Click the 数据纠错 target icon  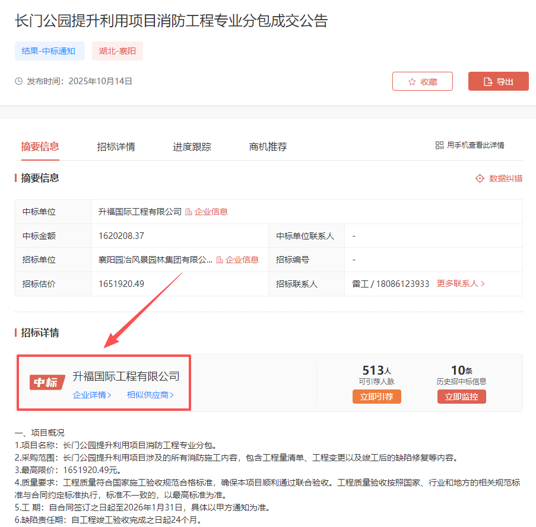480,178
